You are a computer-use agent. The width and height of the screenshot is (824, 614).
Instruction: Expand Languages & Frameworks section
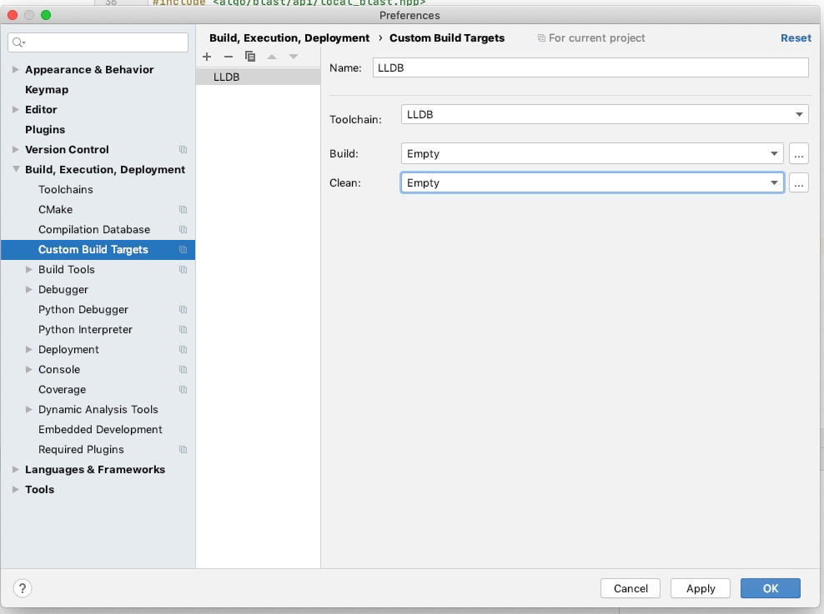pos(16,469)
